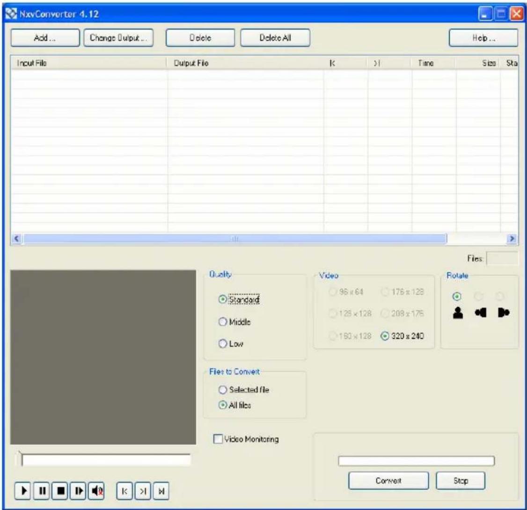Open the Change Output... dialog
The image size is (527, 510).
(118, 37)
